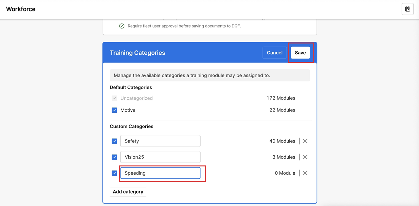Click the X icon beside Speeding
This screenshot has width=419, height=206.
(305, 173)
